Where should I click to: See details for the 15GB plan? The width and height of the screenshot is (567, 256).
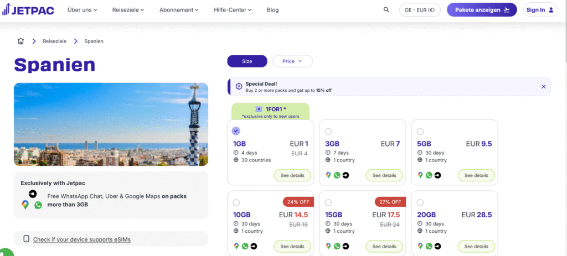tap(384, 247)
